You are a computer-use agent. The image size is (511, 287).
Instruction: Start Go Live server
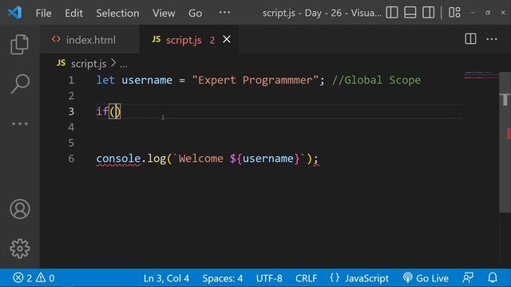(x=426, y=278)
